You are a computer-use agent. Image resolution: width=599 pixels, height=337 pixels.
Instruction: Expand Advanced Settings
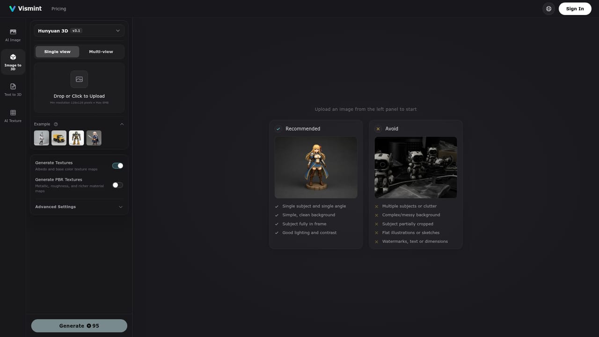click(x=79, y=207)
